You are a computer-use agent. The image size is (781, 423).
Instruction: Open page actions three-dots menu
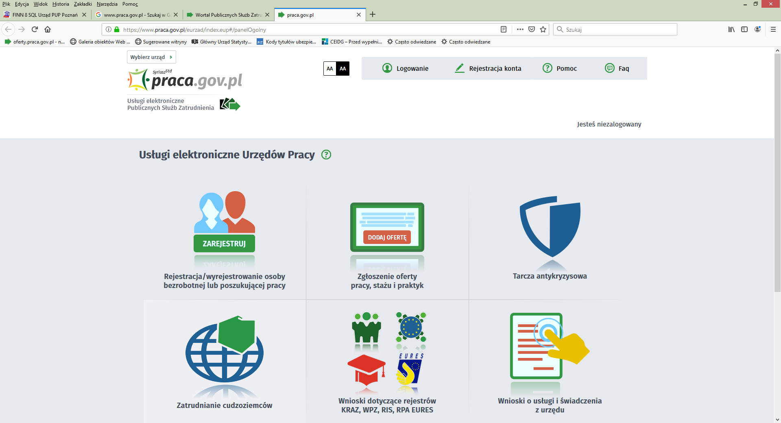[x=520, y=29]
